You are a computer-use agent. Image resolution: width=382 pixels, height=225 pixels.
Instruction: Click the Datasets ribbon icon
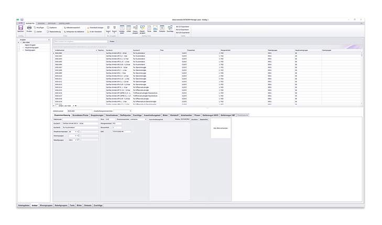coord(162,29)
